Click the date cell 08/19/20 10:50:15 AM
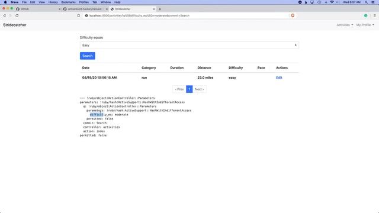Viewport: 379px width, 213px height. click(x=99, y=78)
